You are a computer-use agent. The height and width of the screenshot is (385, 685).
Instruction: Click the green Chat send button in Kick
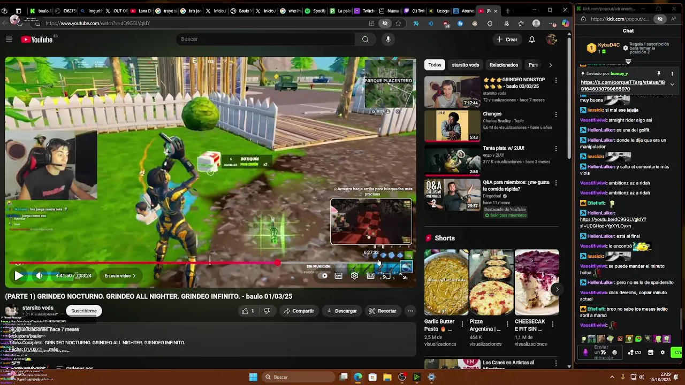[x=678, y=352]
